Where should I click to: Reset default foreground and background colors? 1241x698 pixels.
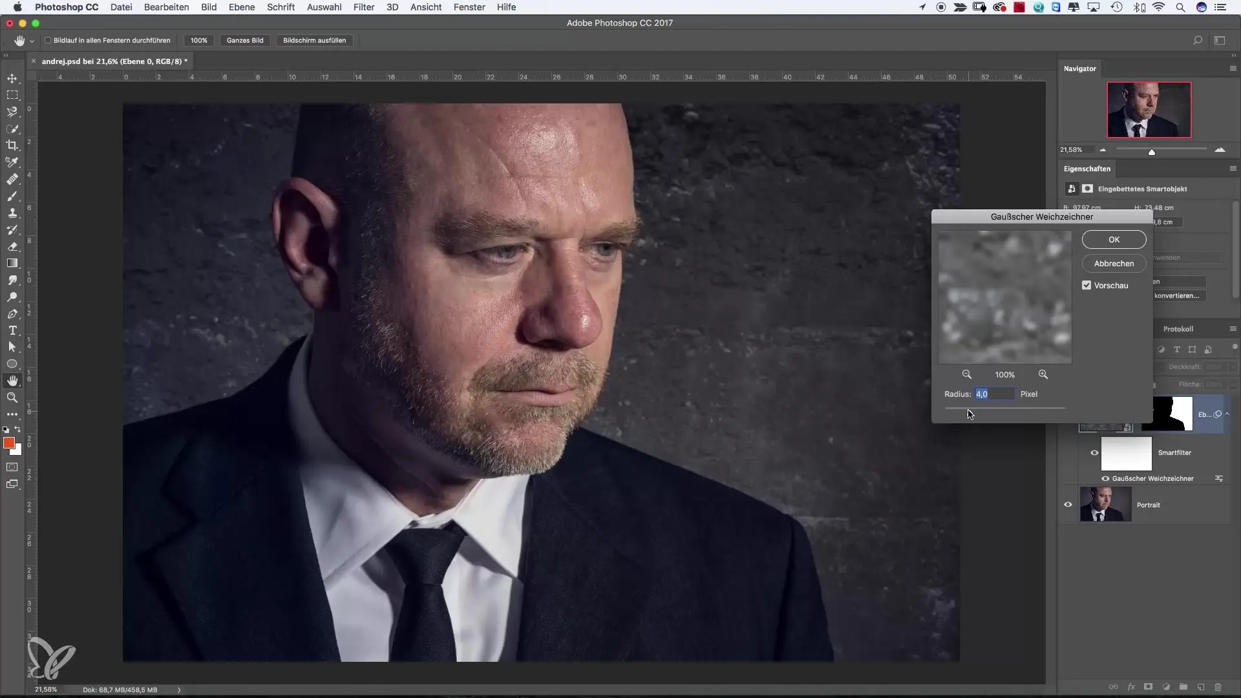tap(6, 429)
